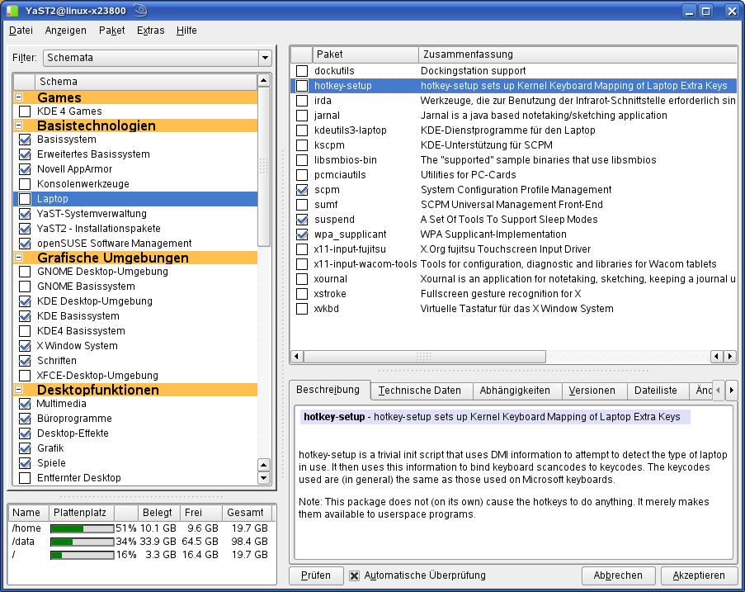This screenshot has width=745, height=592.
Task: Select the irda package row
Action: [513, 101]
